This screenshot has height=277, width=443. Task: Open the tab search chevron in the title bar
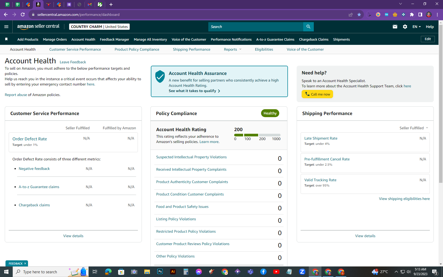[x=400, y=4]
